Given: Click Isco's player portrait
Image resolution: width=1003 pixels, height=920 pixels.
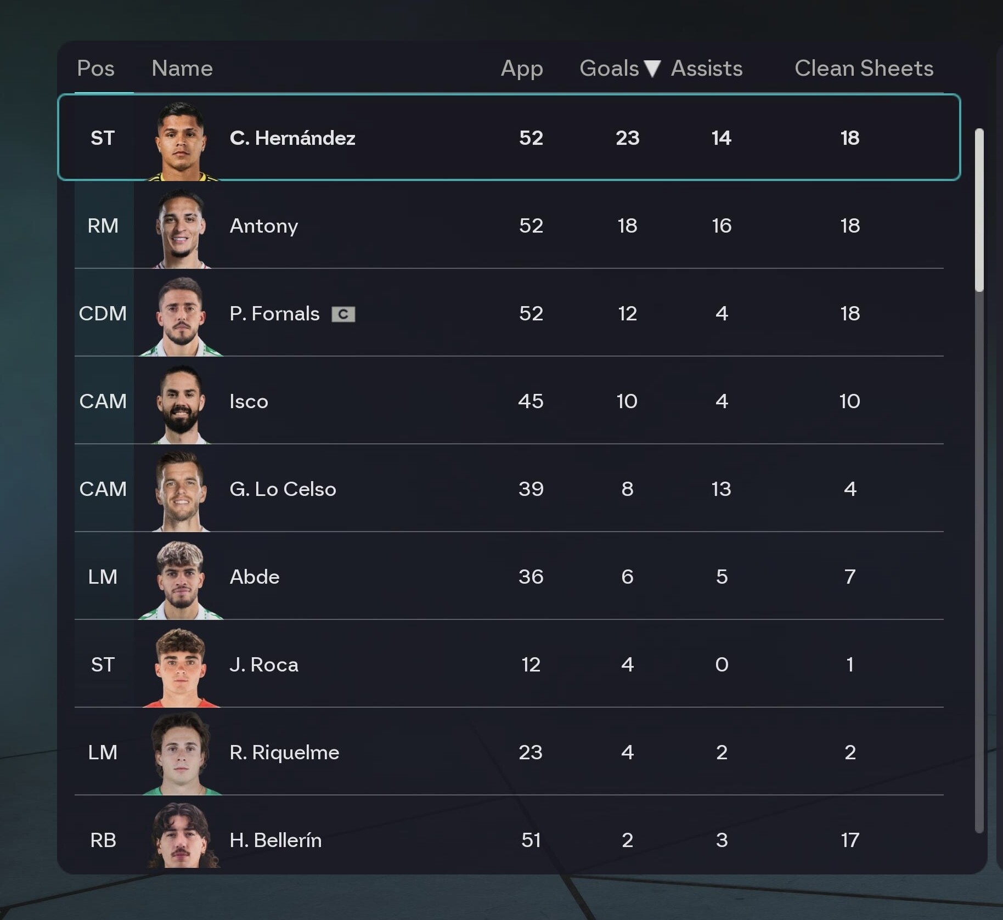Looking at the screenshot, I should [182, 404].
